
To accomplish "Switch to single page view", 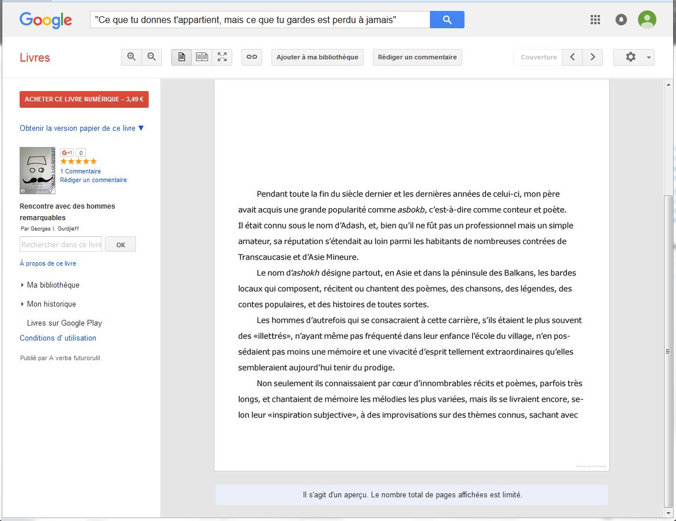I will tap(182, 57).
